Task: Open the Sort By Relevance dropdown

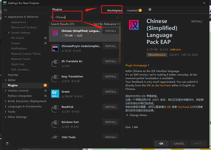Action: coord(107,24)
